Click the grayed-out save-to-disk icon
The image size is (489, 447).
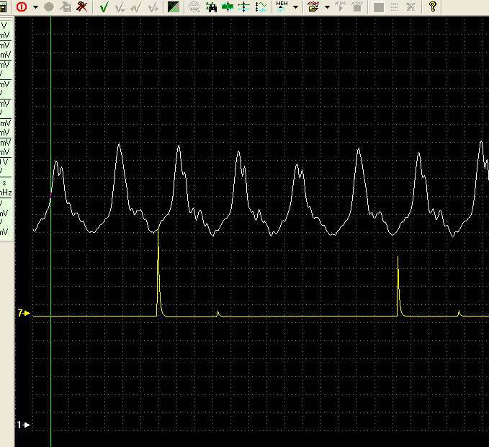tap(66, 7)
